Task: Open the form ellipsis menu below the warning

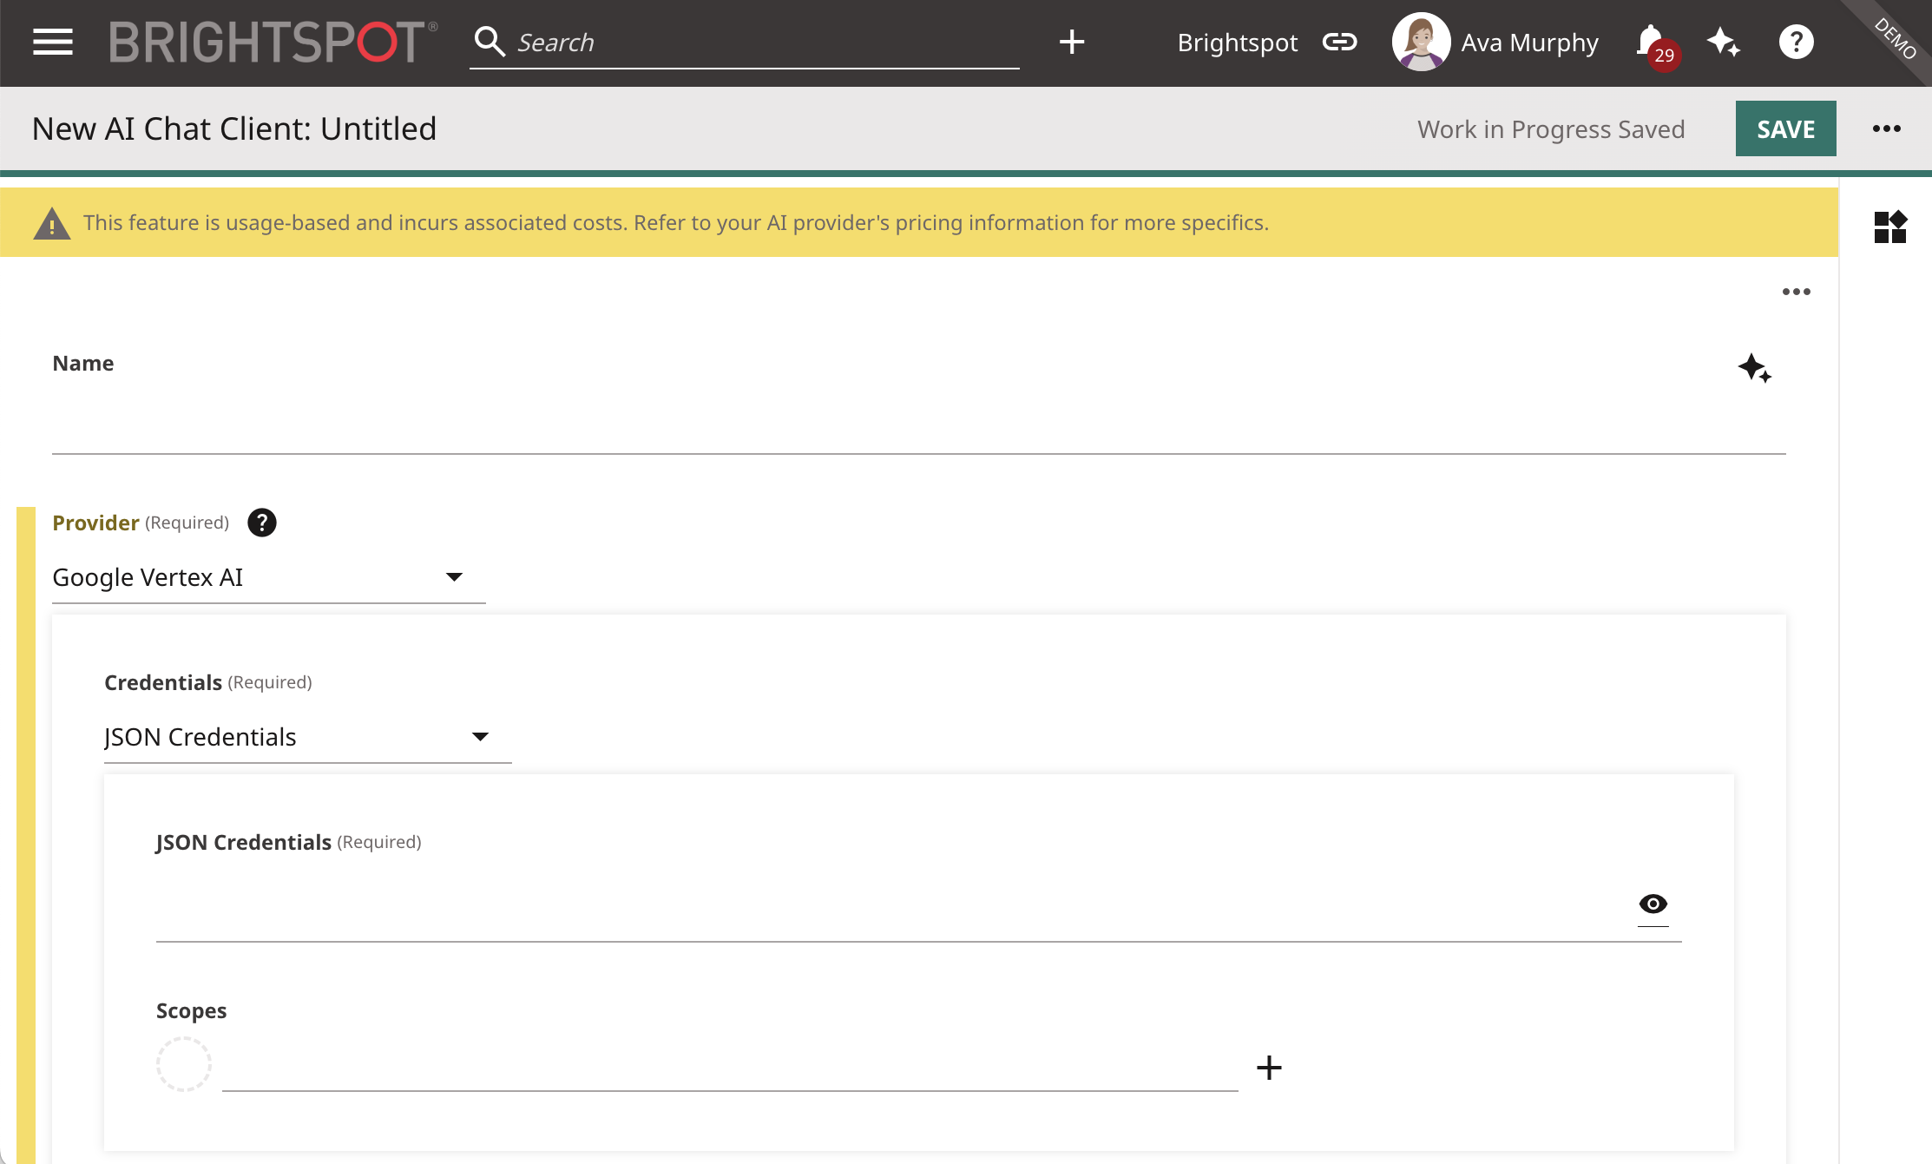Action: 1796,292
